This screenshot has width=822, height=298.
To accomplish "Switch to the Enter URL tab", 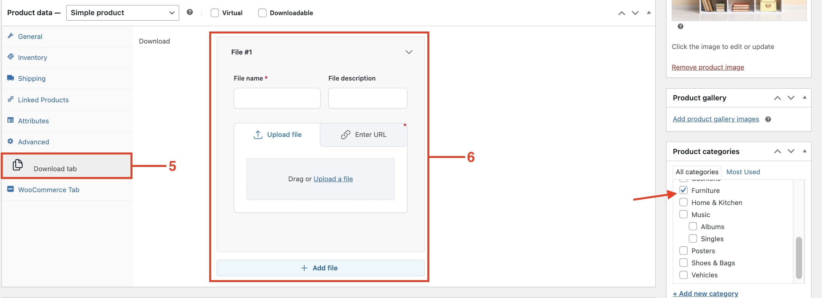I will pyautogui.click(x=363, y=135).
